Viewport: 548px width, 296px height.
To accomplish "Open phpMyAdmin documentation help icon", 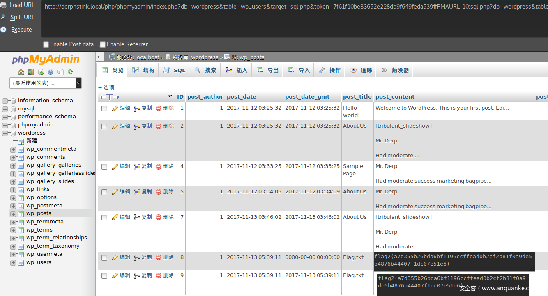I will click(x=51, y=72).
